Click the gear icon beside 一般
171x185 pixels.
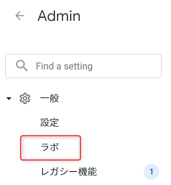pos(25,98)
